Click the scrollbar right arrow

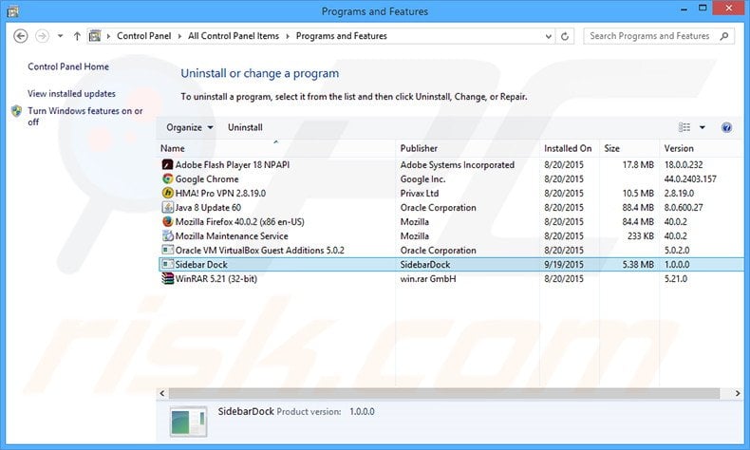[738, 393]
